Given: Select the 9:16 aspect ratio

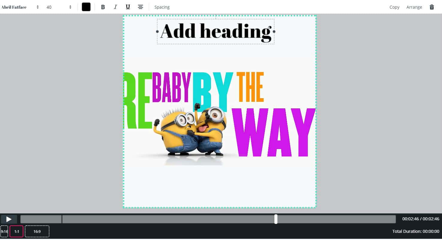Looking at the screenshot, I should [4, 231].
